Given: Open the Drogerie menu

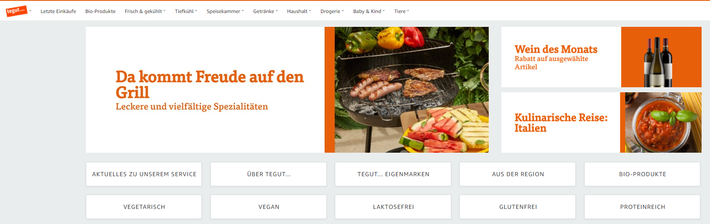Looking at the screenshot, I should pos(332,11).
